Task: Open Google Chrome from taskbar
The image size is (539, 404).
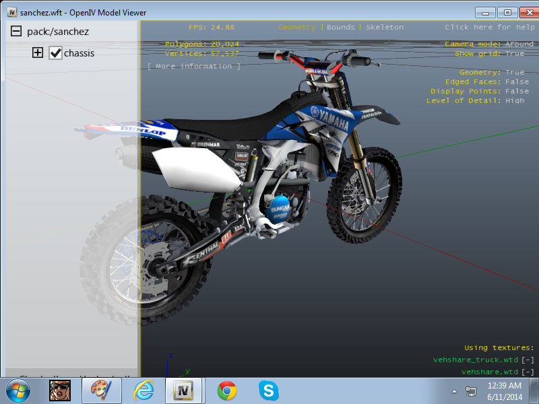Action: tap(227, 391)
